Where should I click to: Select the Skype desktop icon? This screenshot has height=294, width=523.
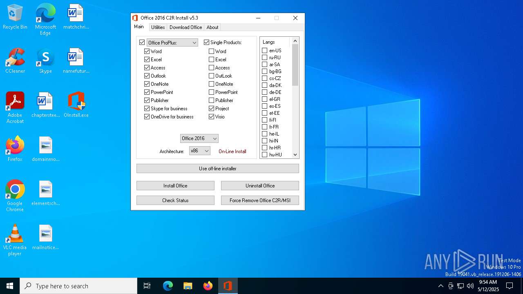tap(45, 61)
